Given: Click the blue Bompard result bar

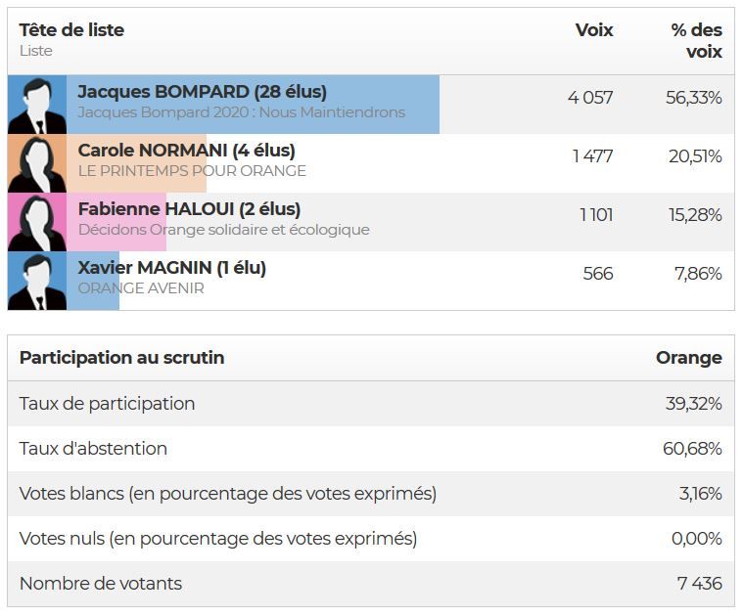Looking at the screenshot, I should click(x=253, y=104).
